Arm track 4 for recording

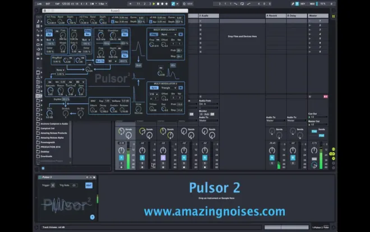(184, 167)
